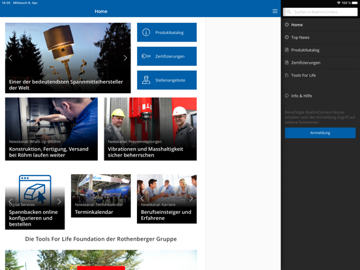This screenshot has height=270, width=360.
Task: Click the 'Home' title in header bar
Action: pyautogui.click(x=101, y=11)
